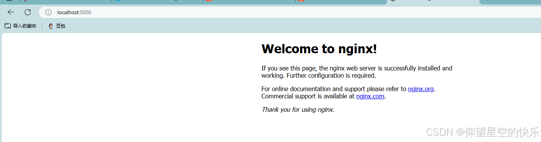The width and height of the screenshot is (541, 142).
Task: Open the 导入收藏夹 bookmarks item
Action: point(20,26)
